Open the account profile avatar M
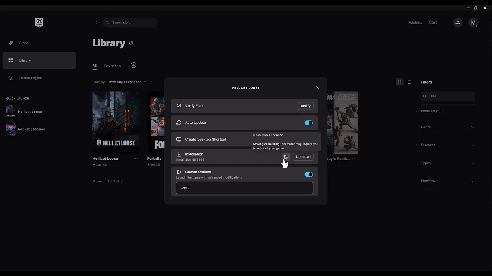Viewport: 492px width, 276px height. 473,23
